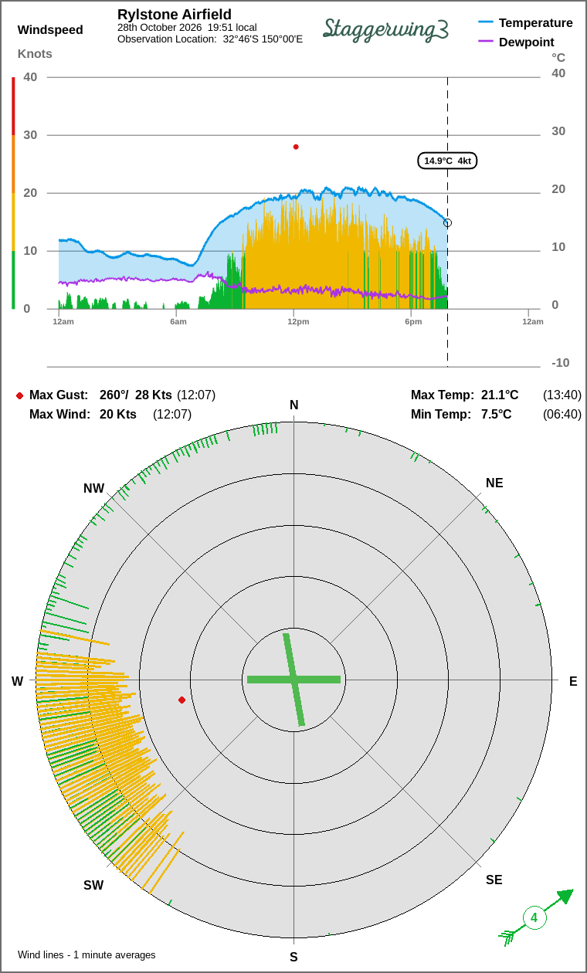Click the Max Wind value 20 Kts

tap(118, 414)
